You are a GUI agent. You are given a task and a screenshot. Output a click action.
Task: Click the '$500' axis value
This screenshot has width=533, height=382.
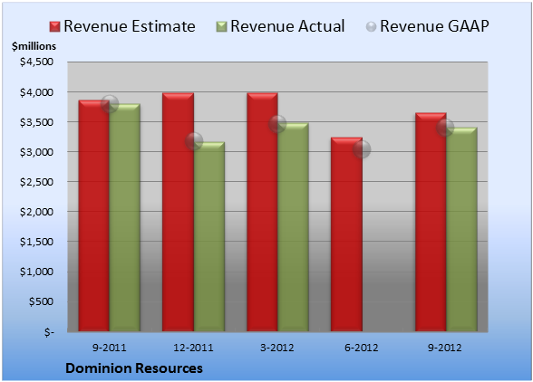pos(41,301)
